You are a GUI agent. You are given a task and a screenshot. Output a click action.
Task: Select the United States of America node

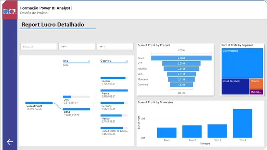coord(114,128)
